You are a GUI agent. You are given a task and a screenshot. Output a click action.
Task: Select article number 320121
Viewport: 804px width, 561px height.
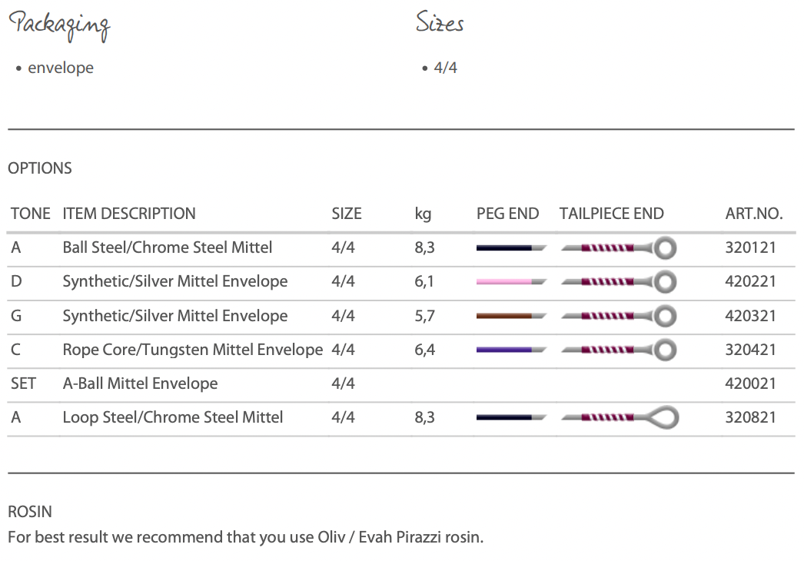pos(750,247)
